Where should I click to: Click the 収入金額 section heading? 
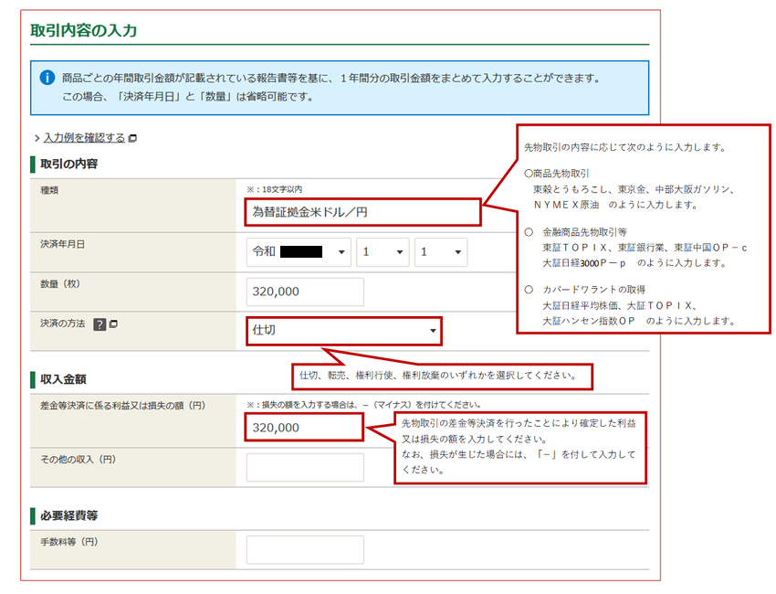63,378
